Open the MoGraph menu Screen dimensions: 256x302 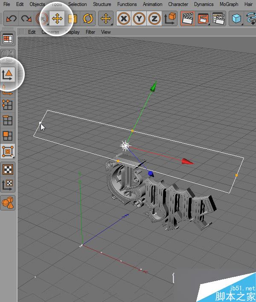click(229, 4)
